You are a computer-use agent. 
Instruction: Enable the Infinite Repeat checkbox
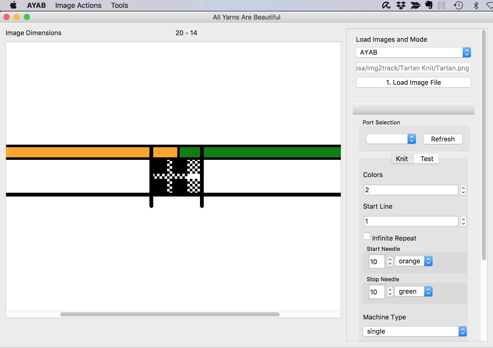click(x=366, y=236)
